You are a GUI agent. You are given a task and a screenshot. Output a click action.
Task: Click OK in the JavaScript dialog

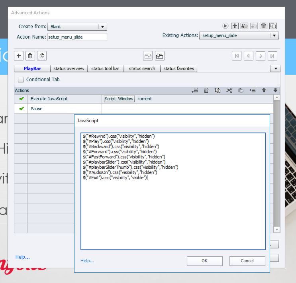tap(204, 261)
